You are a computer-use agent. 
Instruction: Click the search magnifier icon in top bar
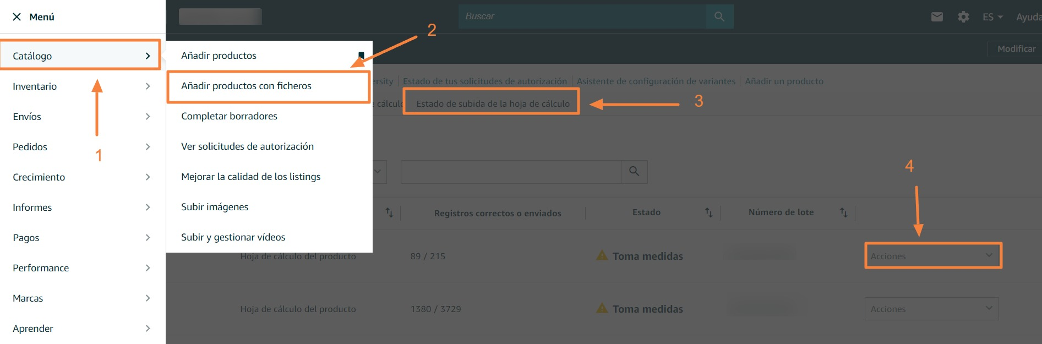tap(719, 17)
